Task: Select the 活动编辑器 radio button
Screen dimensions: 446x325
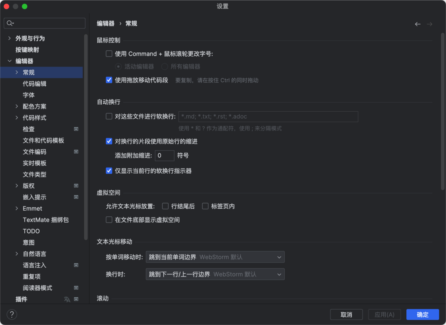Action: click(x=118, y=67)
